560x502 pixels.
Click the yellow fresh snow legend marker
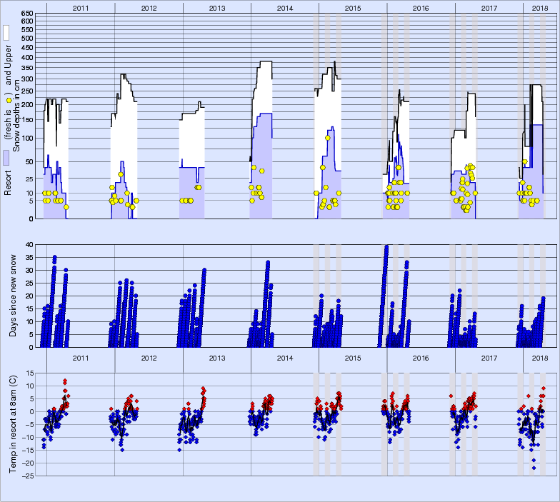coord(9,100)
